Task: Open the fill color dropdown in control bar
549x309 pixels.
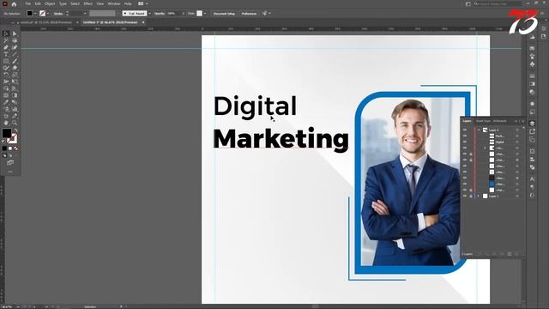Action: tap(35, 14)
